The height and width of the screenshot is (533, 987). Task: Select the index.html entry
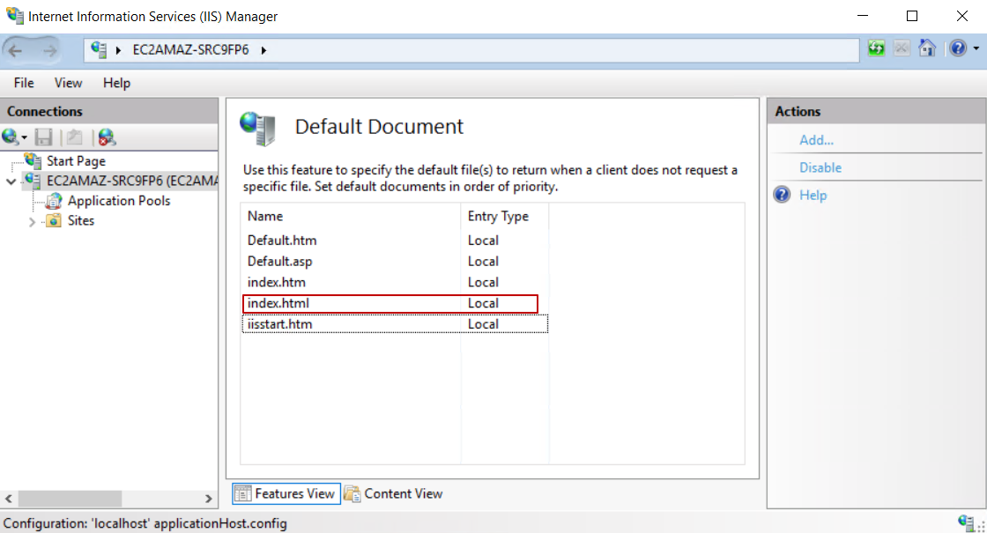point(395,303)
